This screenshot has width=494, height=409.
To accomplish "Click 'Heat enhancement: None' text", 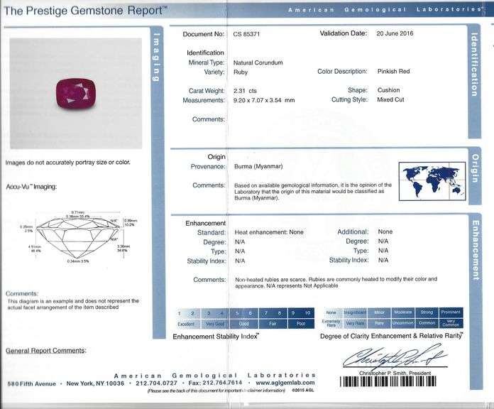I will point(269,232).
